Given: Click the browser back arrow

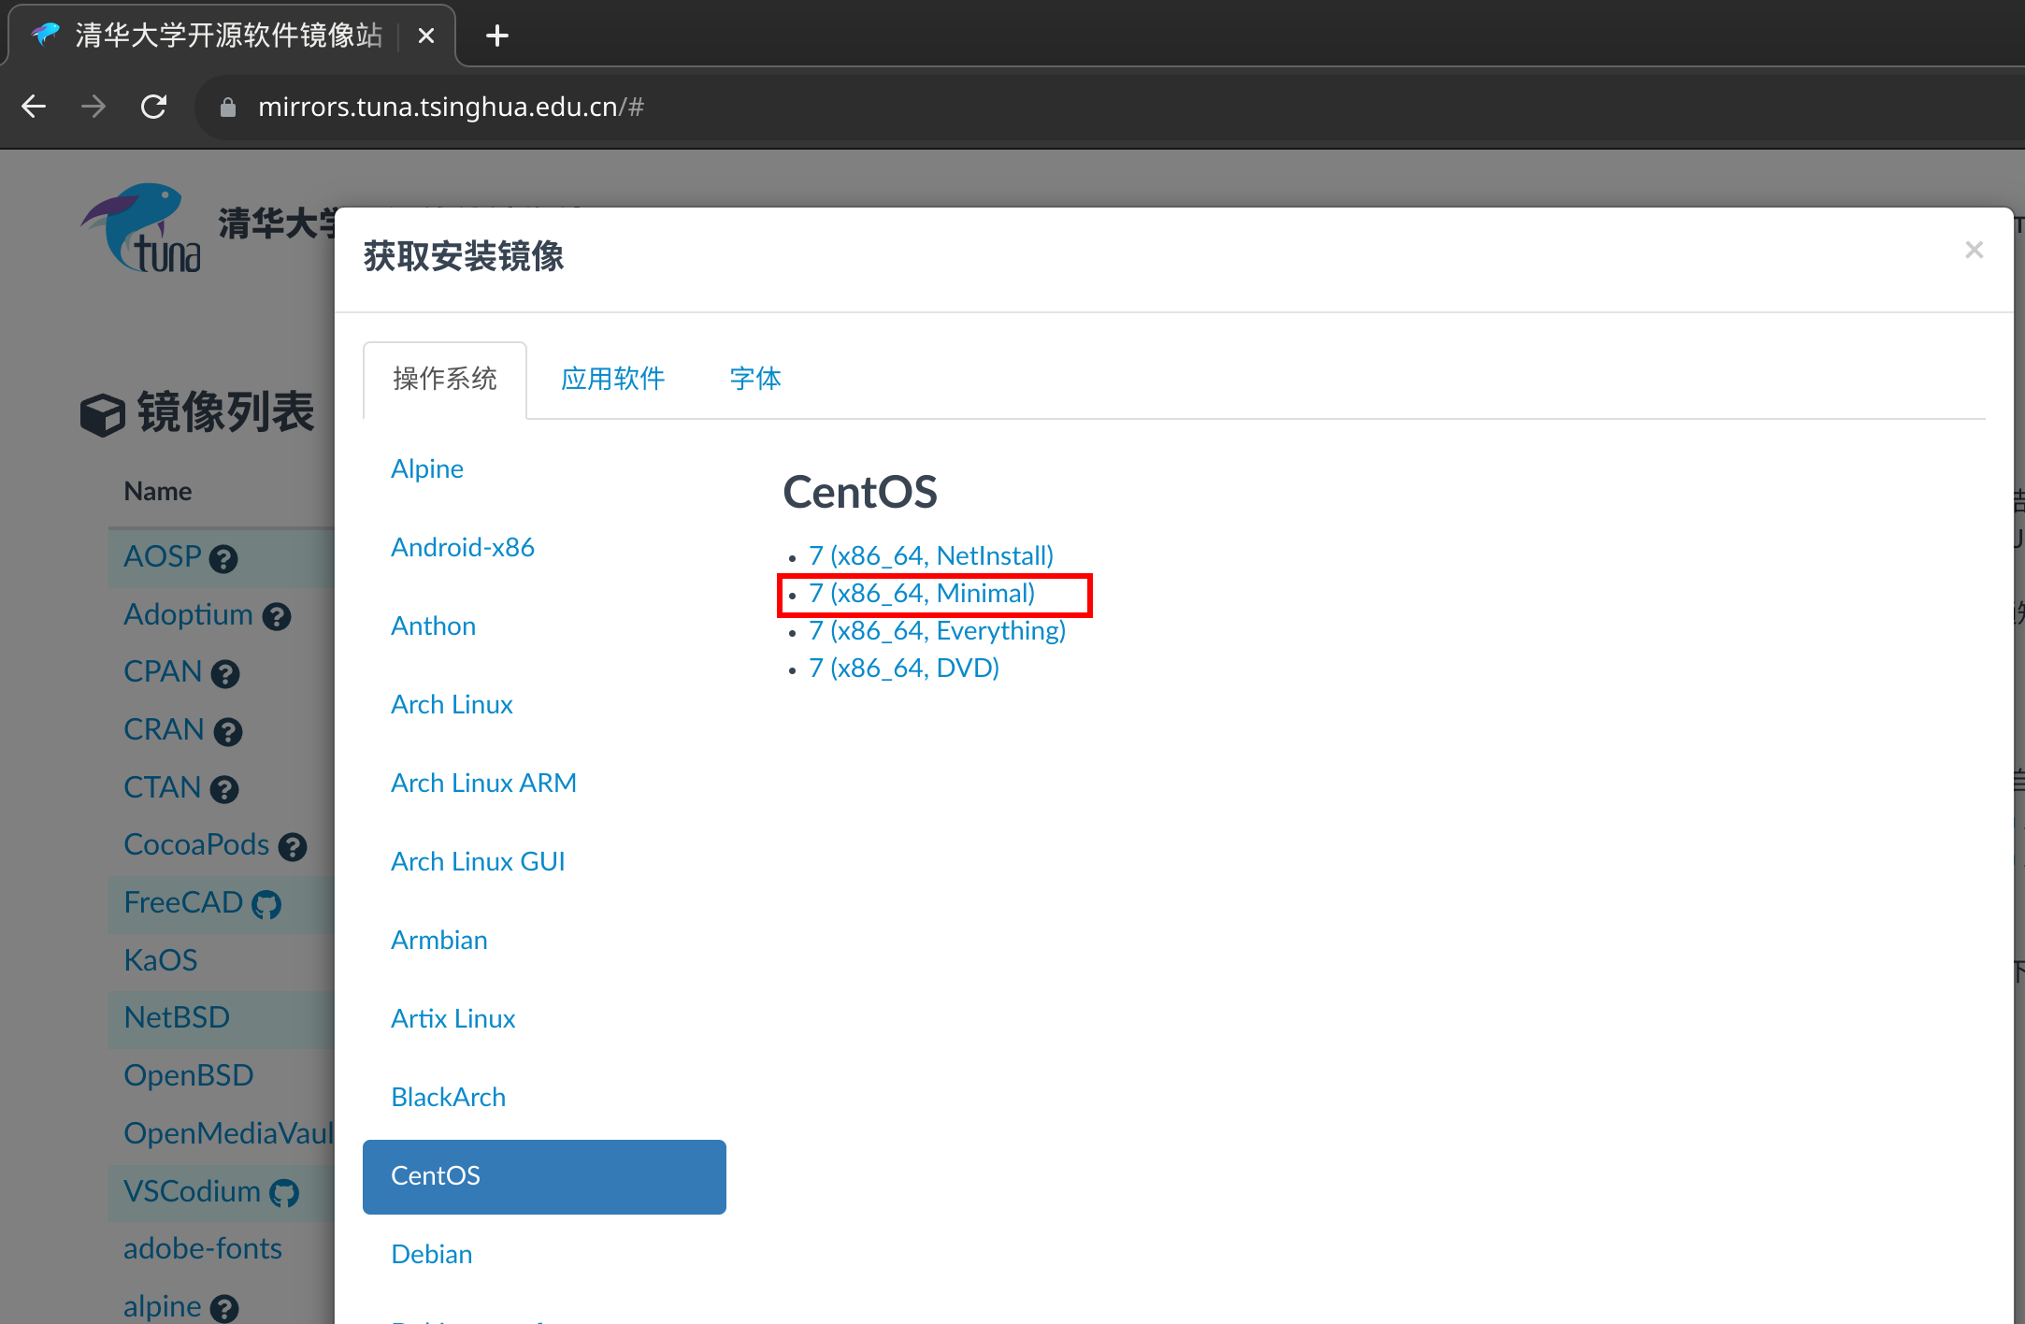Looking at the screenshot, I should [x=34, y=107].
